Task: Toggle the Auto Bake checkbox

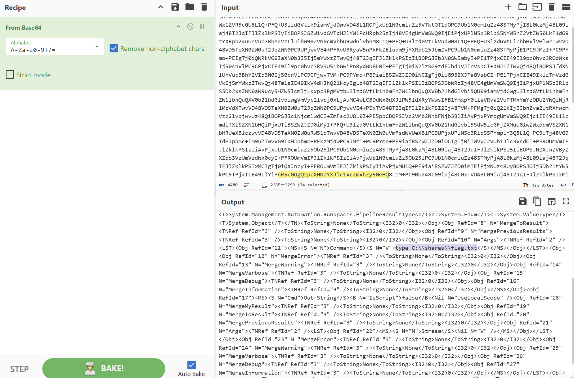Action: point(191,365)
